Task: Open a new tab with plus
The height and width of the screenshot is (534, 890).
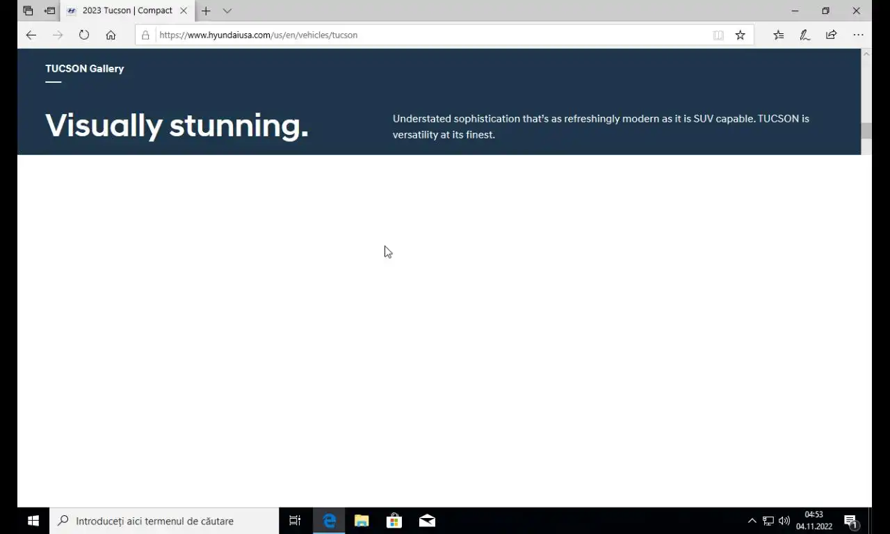Action: [206, 10]
